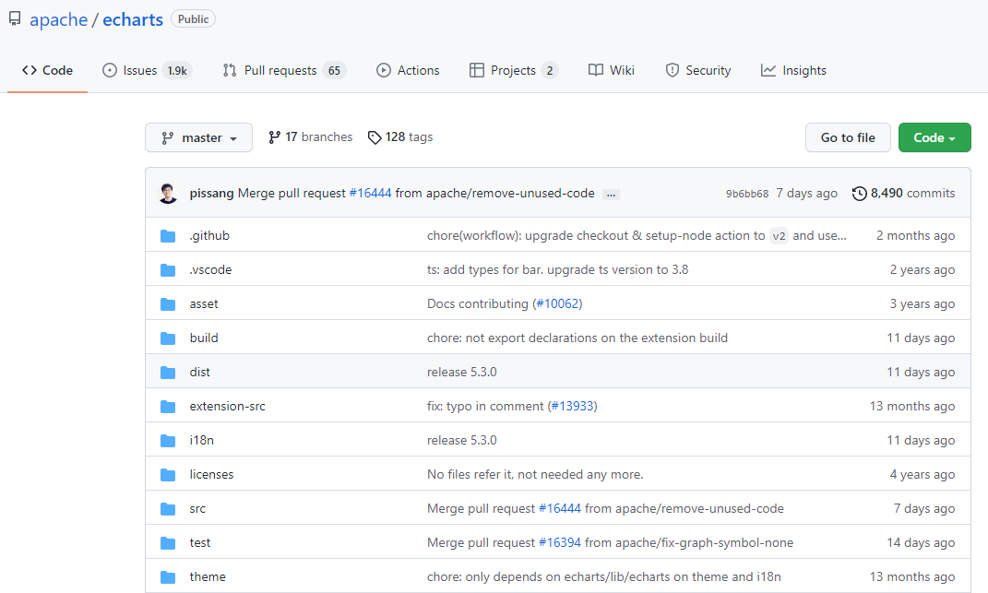988x593 pixels.
Task: Open issue link #13933
Action: (573, 406)
